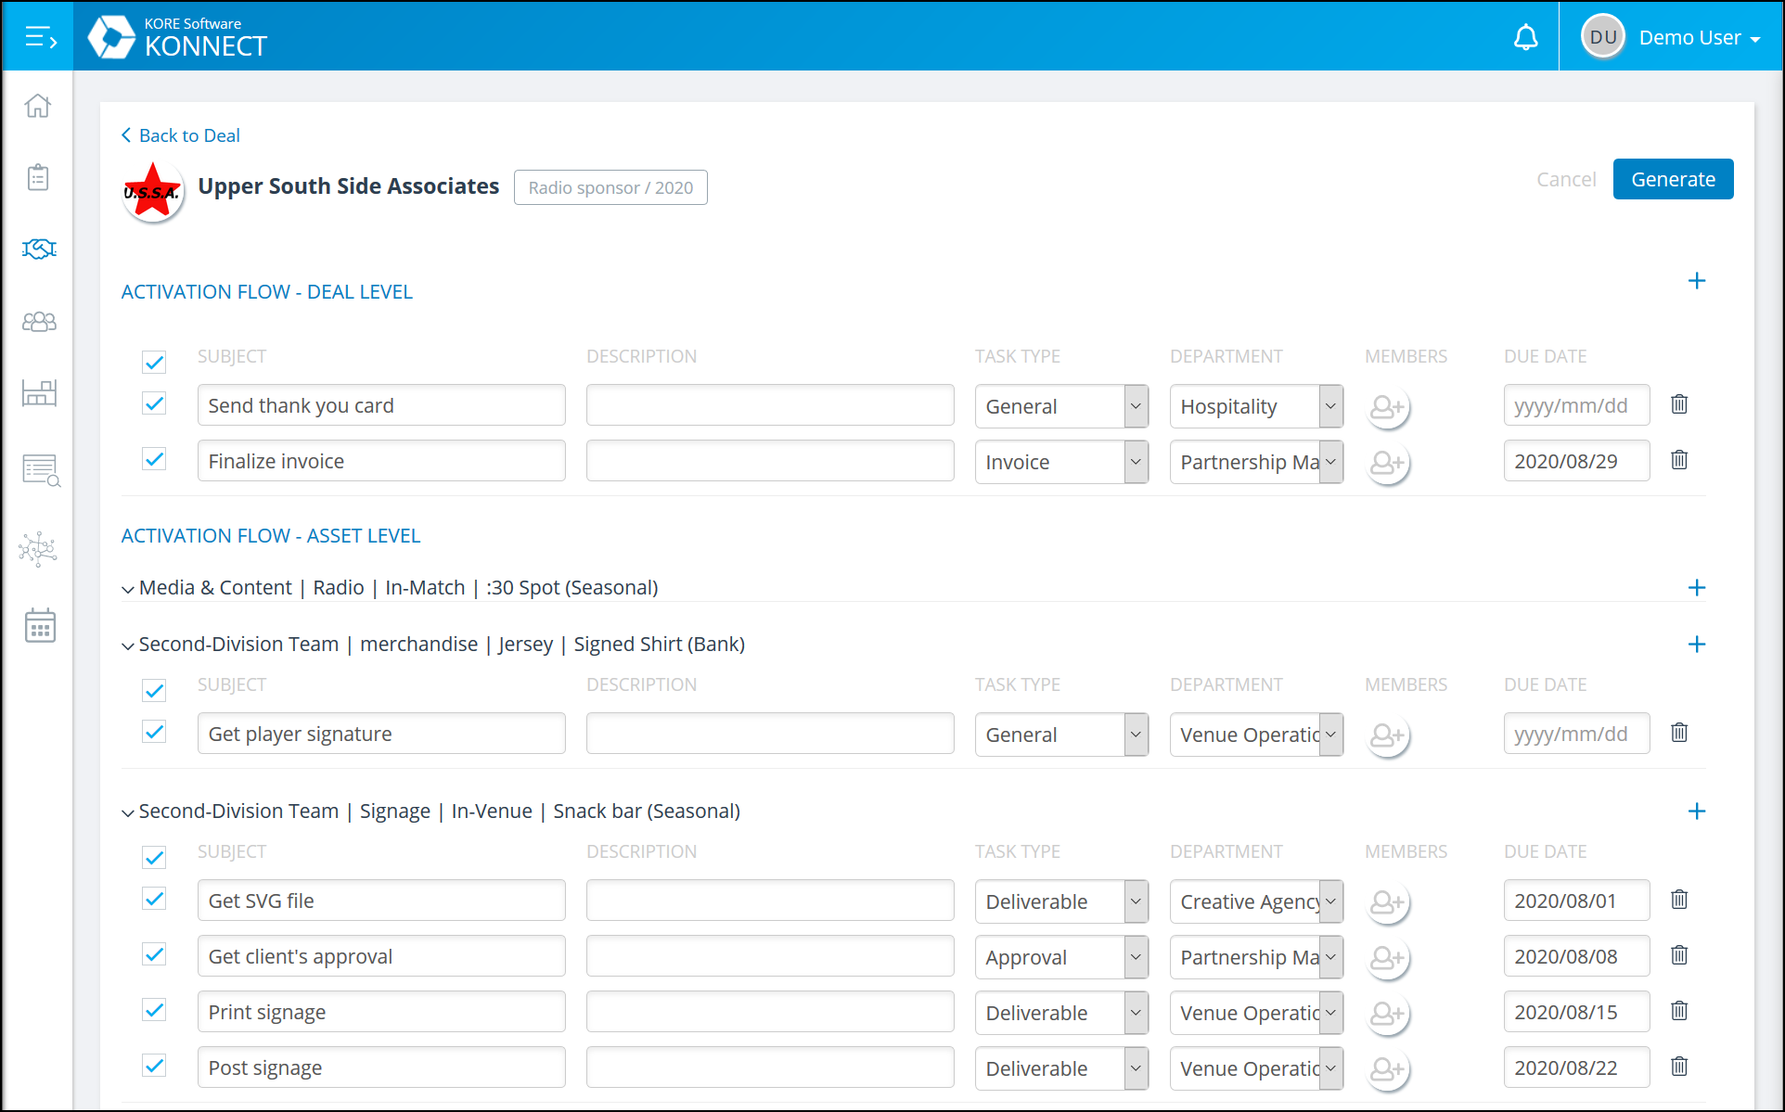This screenshot has width=1785, height=1112.
Task: Add a deal level activation task
Action: 1697,281
